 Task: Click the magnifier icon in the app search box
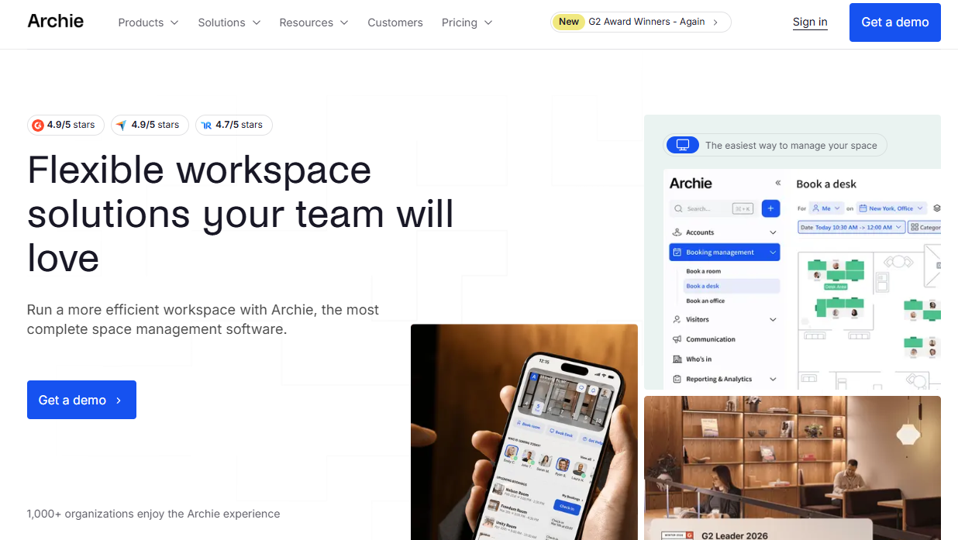[678, 208]
